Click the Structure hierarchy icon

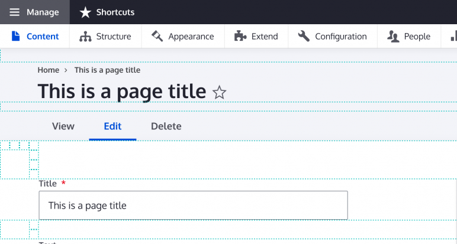pos(85,36)
